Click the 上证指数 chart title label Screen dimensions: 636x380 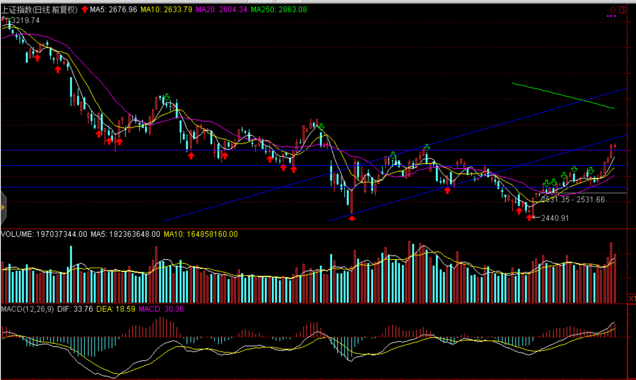[x=39, y=9]
